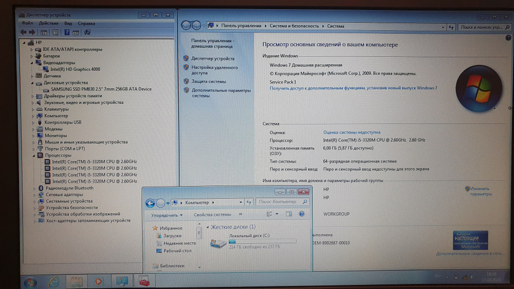
Task: Collapse the HP root node
Action: 24,43
